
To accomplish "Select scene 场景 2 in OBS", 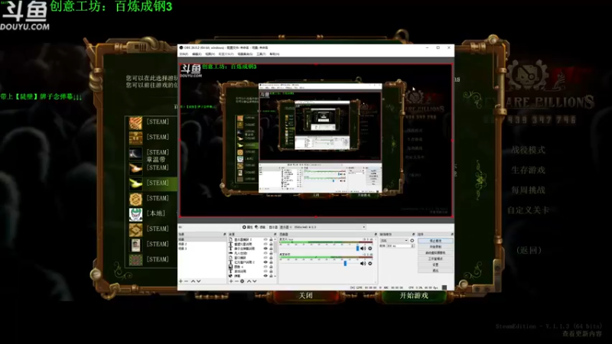I will coord(202,244).
